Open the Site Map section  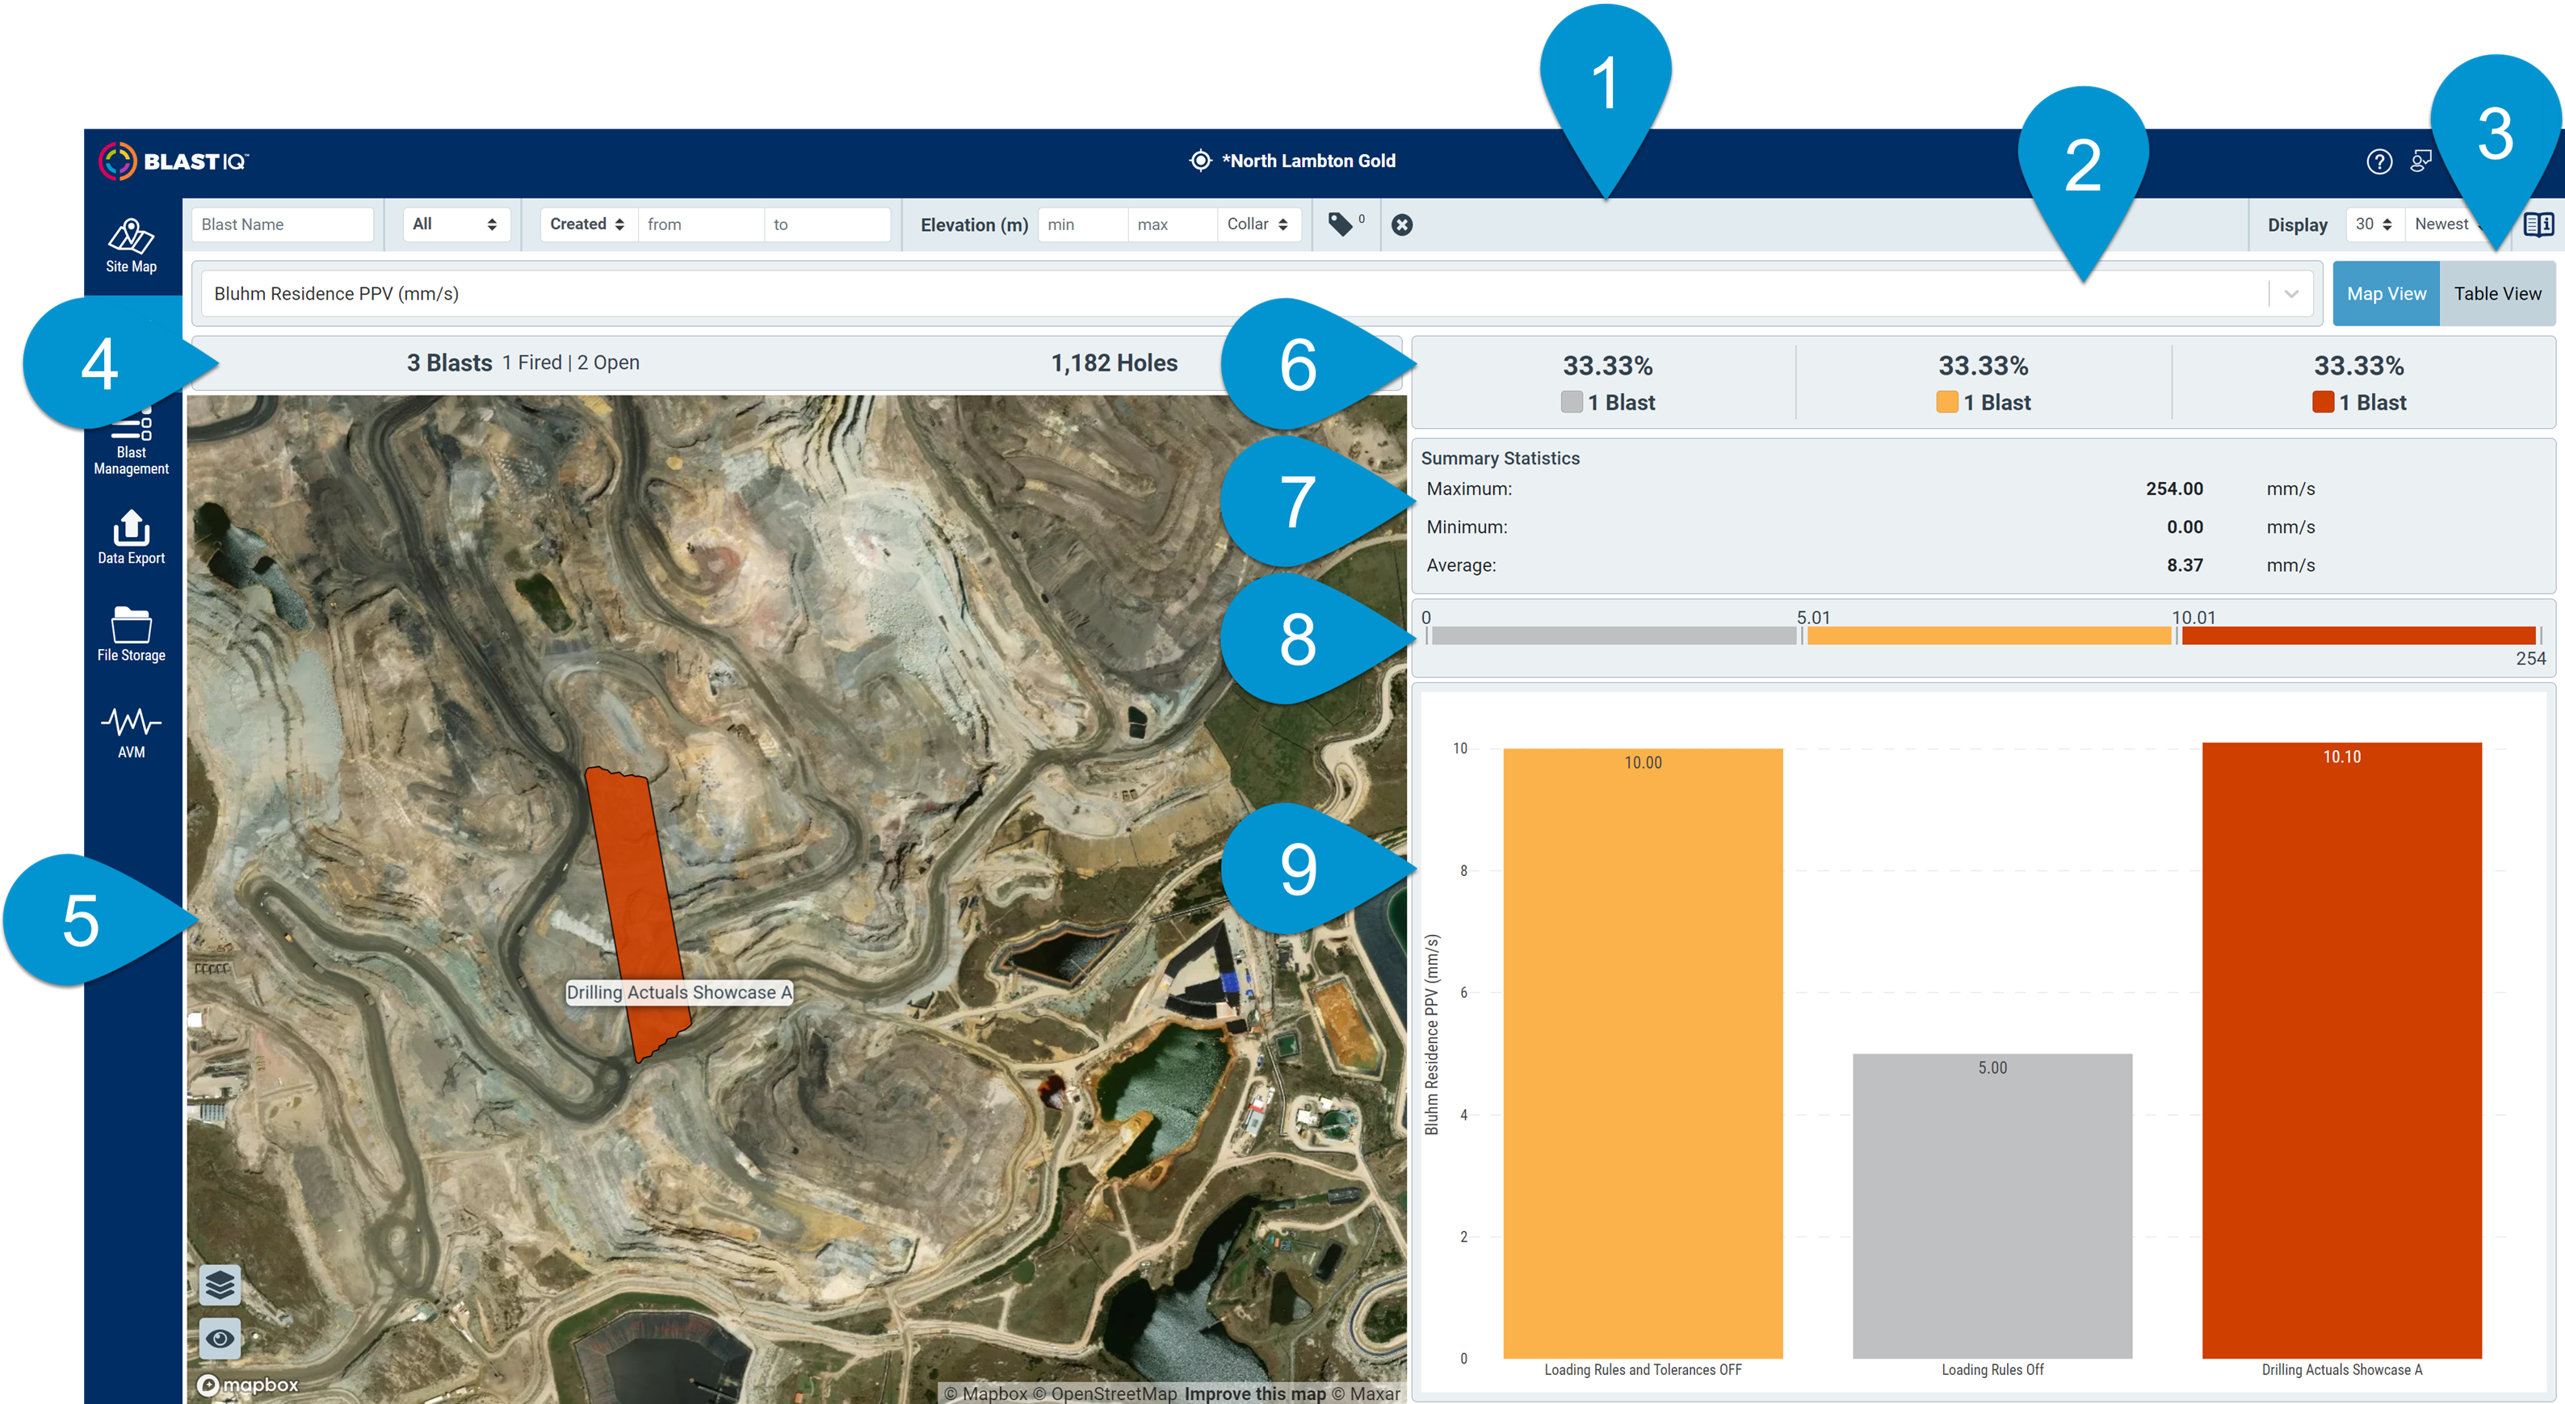coord(132,245)
